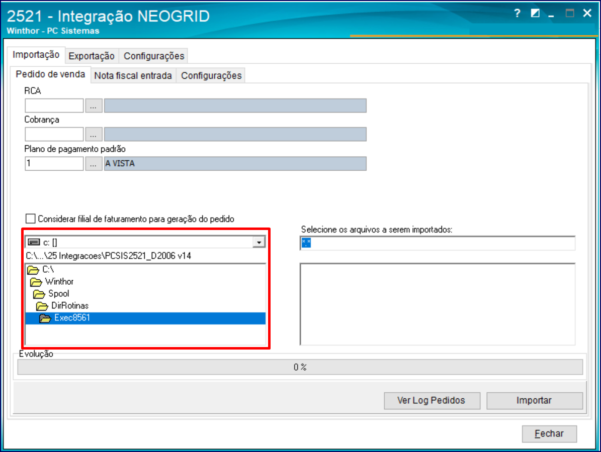Click the Exec8561 folder name in tree
Viewport: 601px width, 452px height.
click(x=72, y=318)
